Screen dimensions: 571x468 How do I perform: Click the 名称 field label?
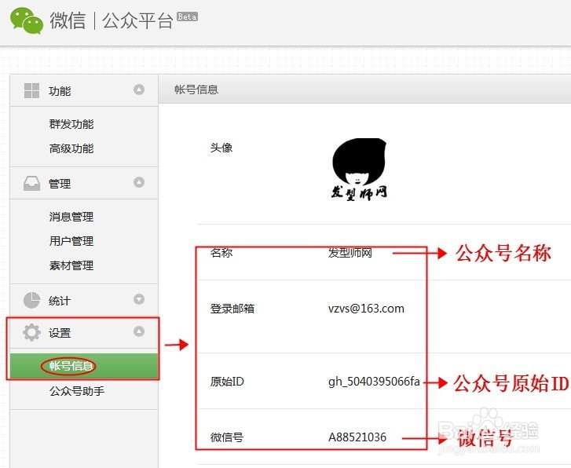click(221, 253)
